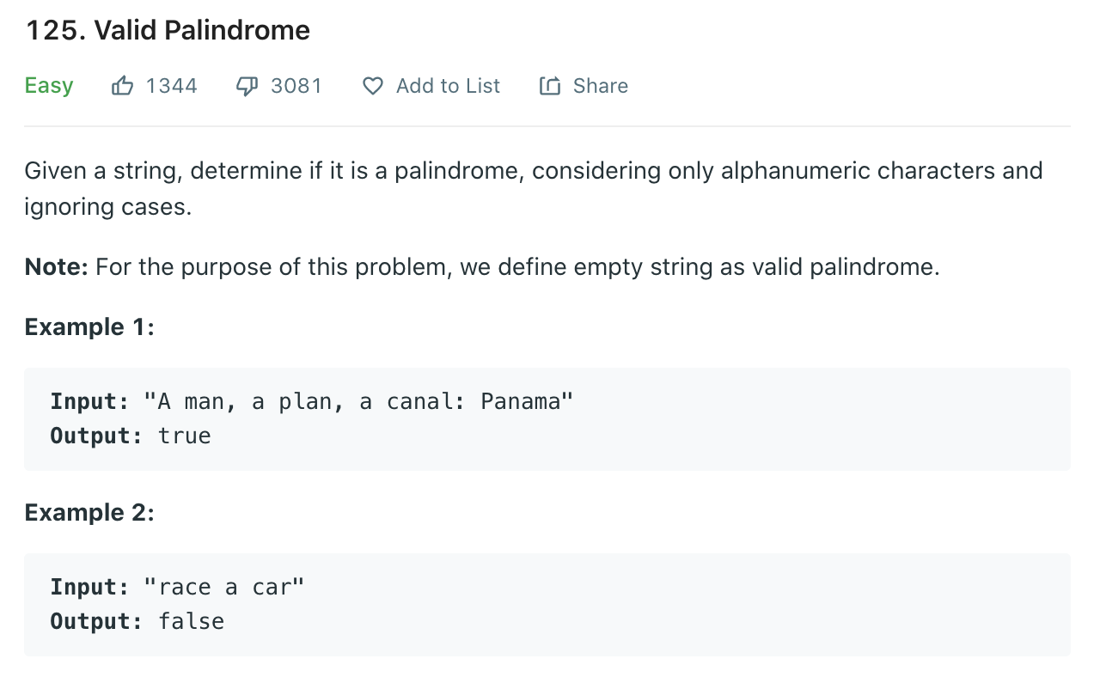Upvote the problem with thumbs-up icon
The image size is (1100, 677).
pos(123,86)
